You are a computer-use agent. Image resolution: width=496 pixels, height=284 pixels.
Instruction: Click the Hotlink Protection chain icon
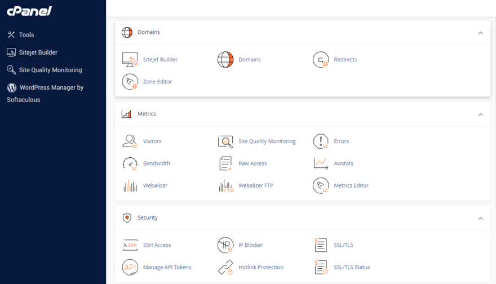(x=226, y=267)
